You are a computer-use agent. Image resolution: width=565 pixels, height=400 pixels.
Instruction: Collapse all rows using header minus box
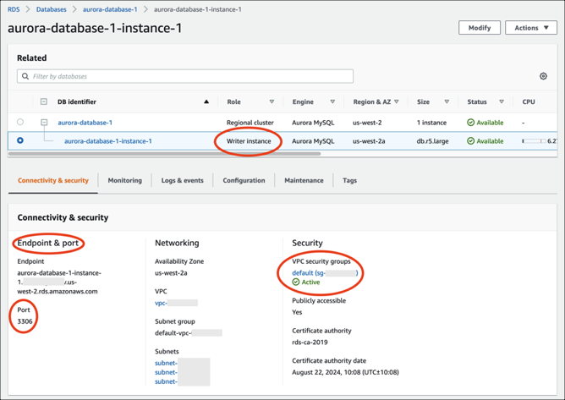coord(44,102)
